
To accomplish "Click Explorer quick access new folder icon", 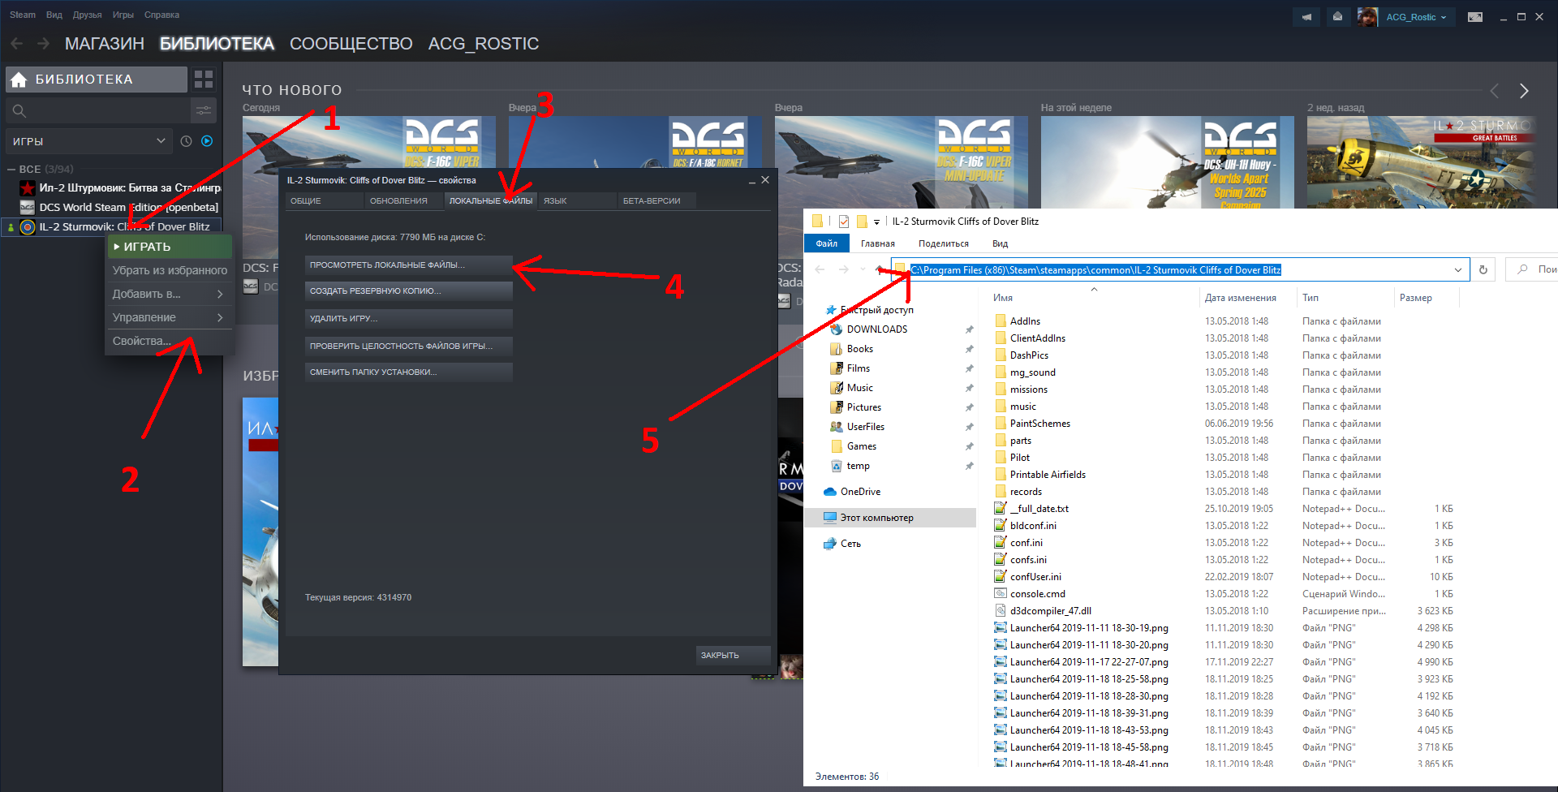I will pos(862,222).
